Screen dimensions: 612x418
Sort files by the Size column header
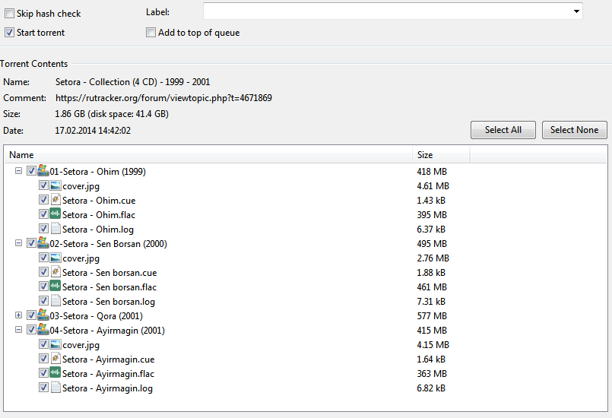(441, 155)
